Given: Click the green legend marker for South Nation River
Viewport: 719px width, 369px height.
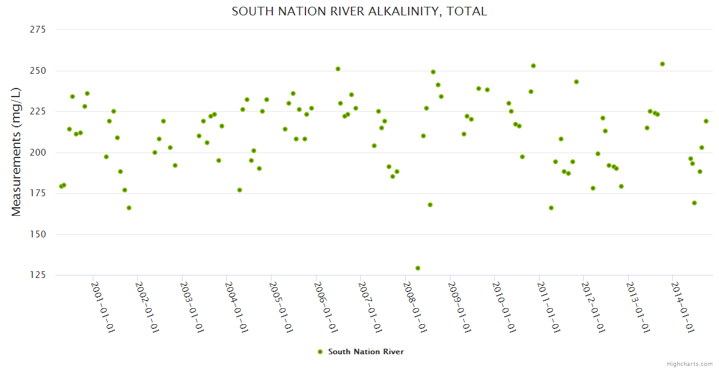Looking at the screenshot, I should coord(320,352).
